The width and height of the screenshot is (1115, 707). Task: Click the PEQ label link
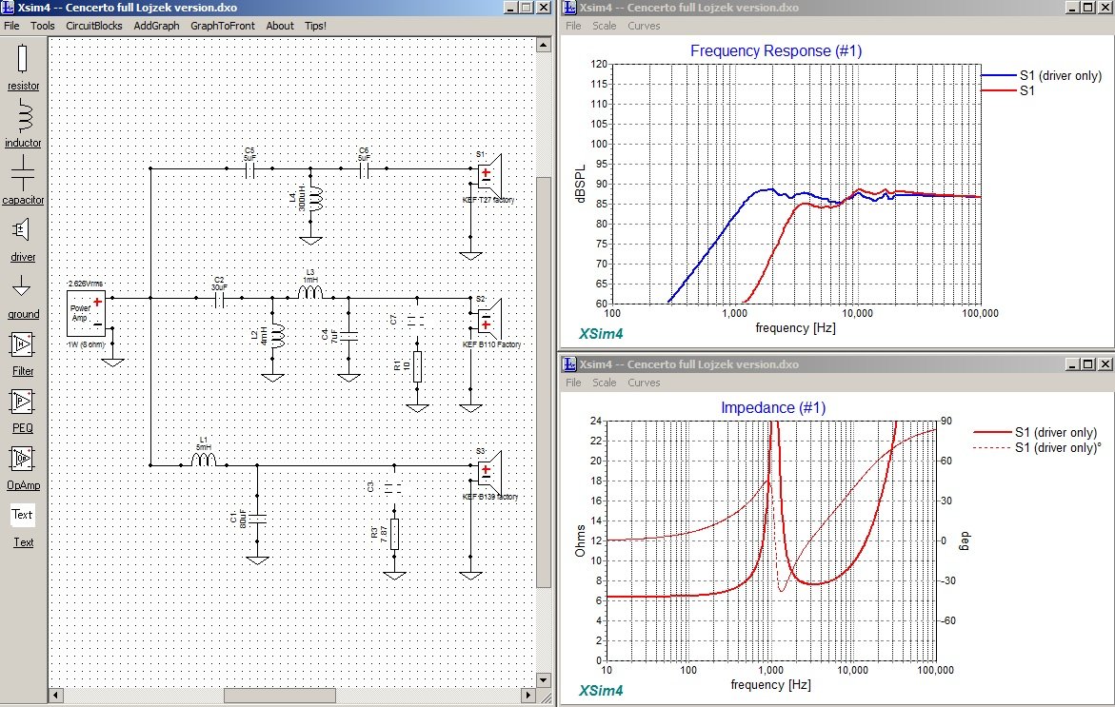coord(23,428)
